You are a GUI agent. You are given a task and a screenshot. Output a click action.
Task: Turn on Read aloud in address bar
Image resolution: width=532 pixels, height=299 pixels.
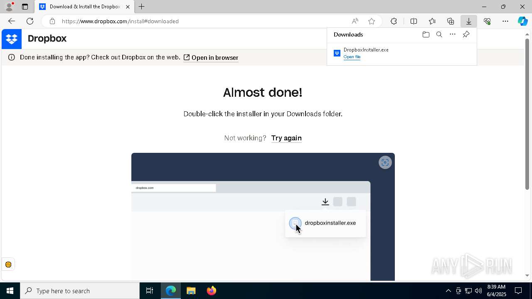click(x=355, y=21)
